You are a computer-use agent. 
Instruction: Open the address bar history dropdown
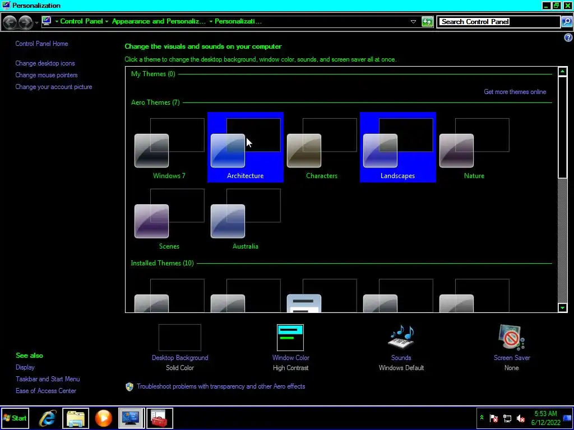click(x=413, y=22)
